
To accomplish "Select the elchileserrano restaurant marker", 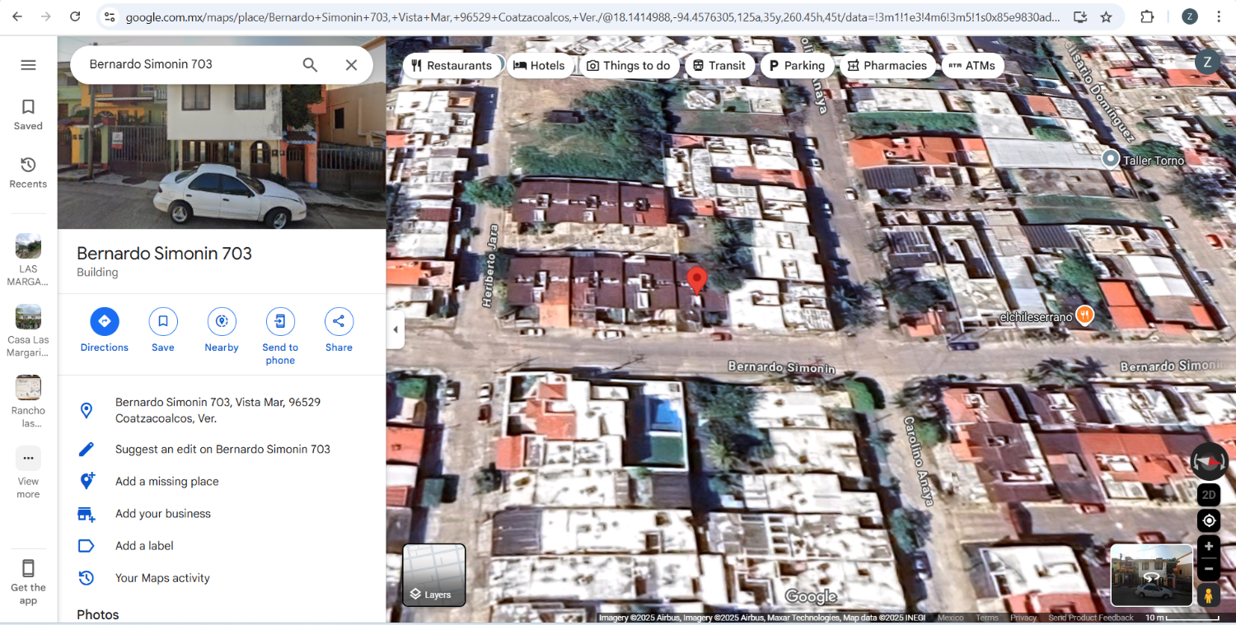I will click(1086, 315).
